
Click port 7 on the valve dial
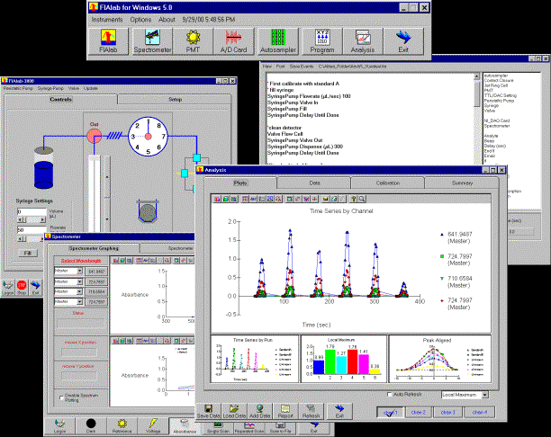pyautogui.click(x=163, y=136)
